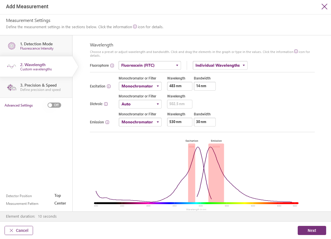Click info icon next to Fluorophore label
Image resolution: width=331 pixels, height=239 pixels.
[112, 66]
